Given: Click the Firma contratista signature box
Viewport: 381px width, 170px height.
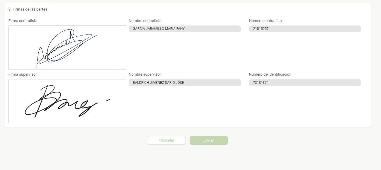Looking at the screenshot, I should (x=67, y=47).
